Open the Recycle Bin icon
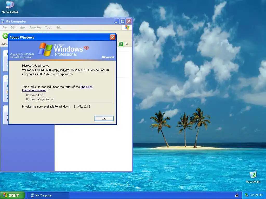The image size is (266, 199). 253,177
